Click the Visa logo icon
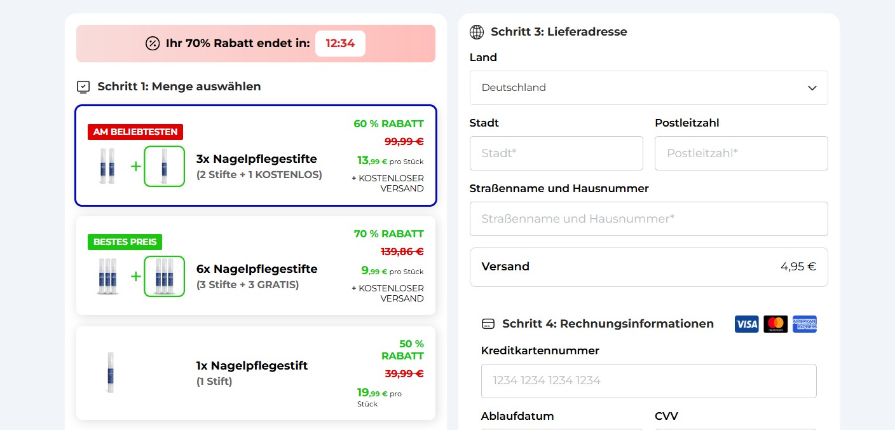 [747, 324]
